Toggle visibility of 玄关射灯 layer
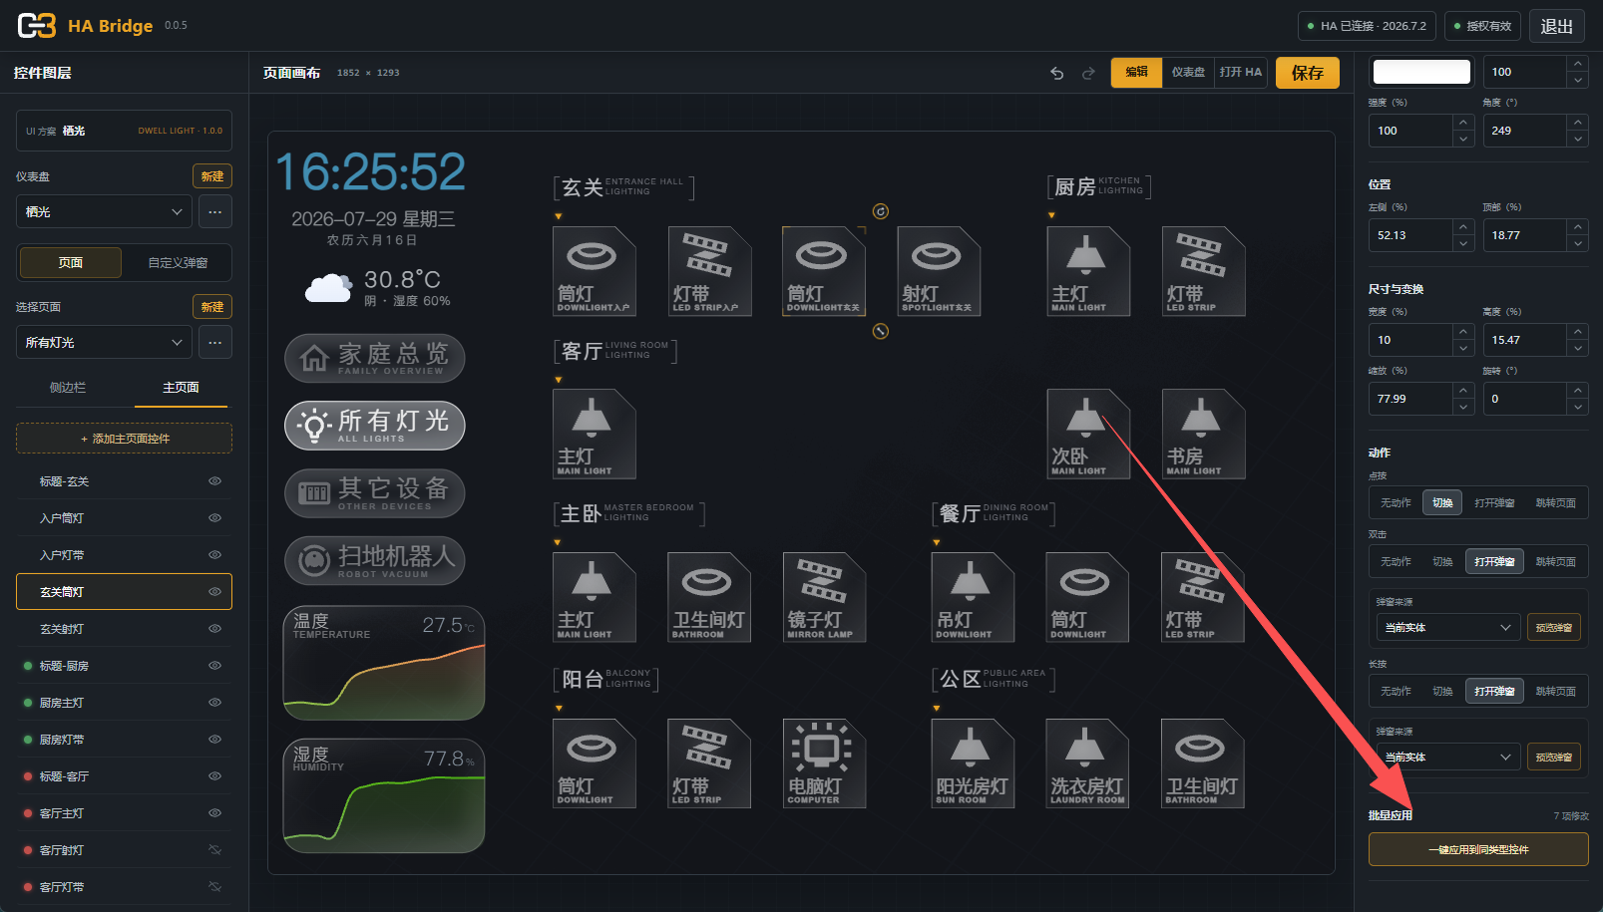 214,629
